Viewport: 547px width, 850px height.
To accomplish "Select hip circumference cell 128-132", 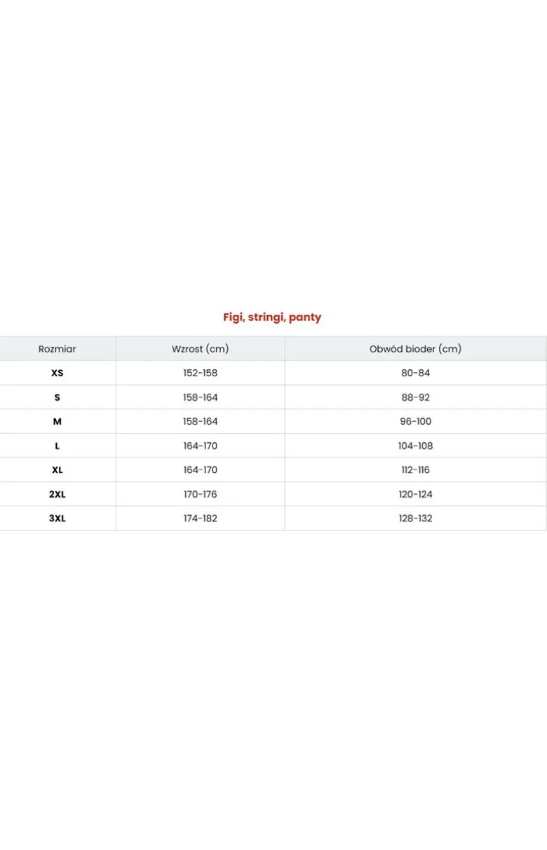I will pyautogui.click(x=416, y=519).
